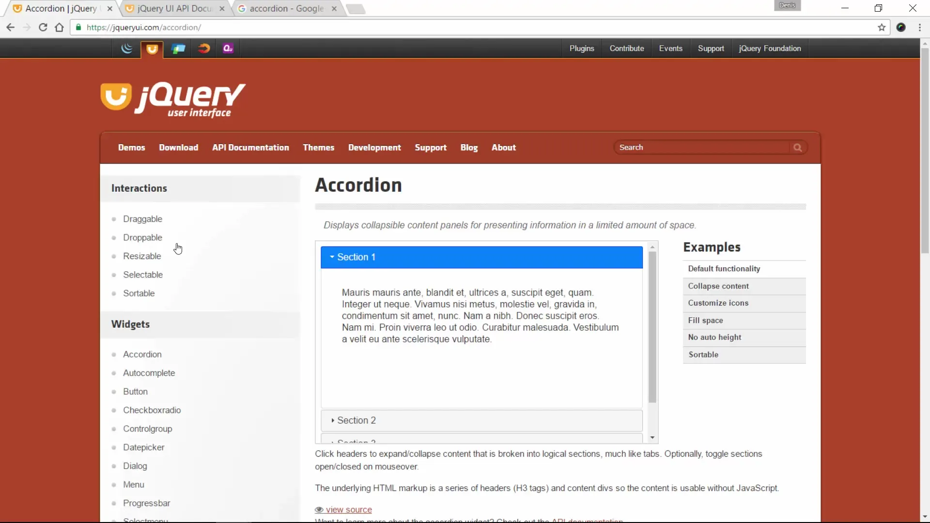Go back with the browser back arrow

pos(10,28)
